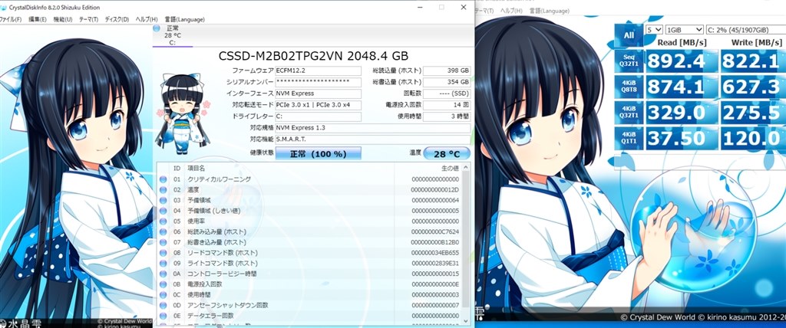Open 言語(Language) menu in CrystalDiskMark window
Image resolution: width=786 pixels, height=328 pixels.
click(x=550, y=11)
